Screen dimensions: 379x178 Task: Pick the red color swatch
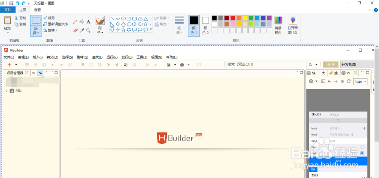pyautogui.click(x=233, y=18)
